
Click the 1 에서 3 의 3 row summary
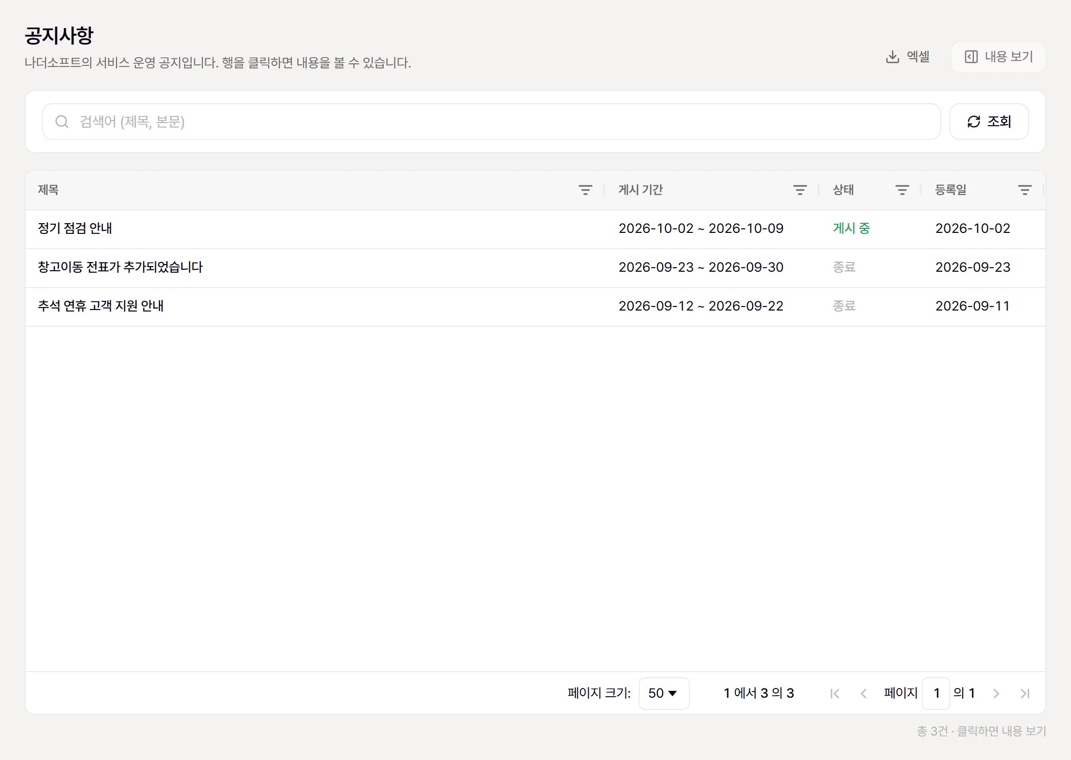tap(759, 693)
